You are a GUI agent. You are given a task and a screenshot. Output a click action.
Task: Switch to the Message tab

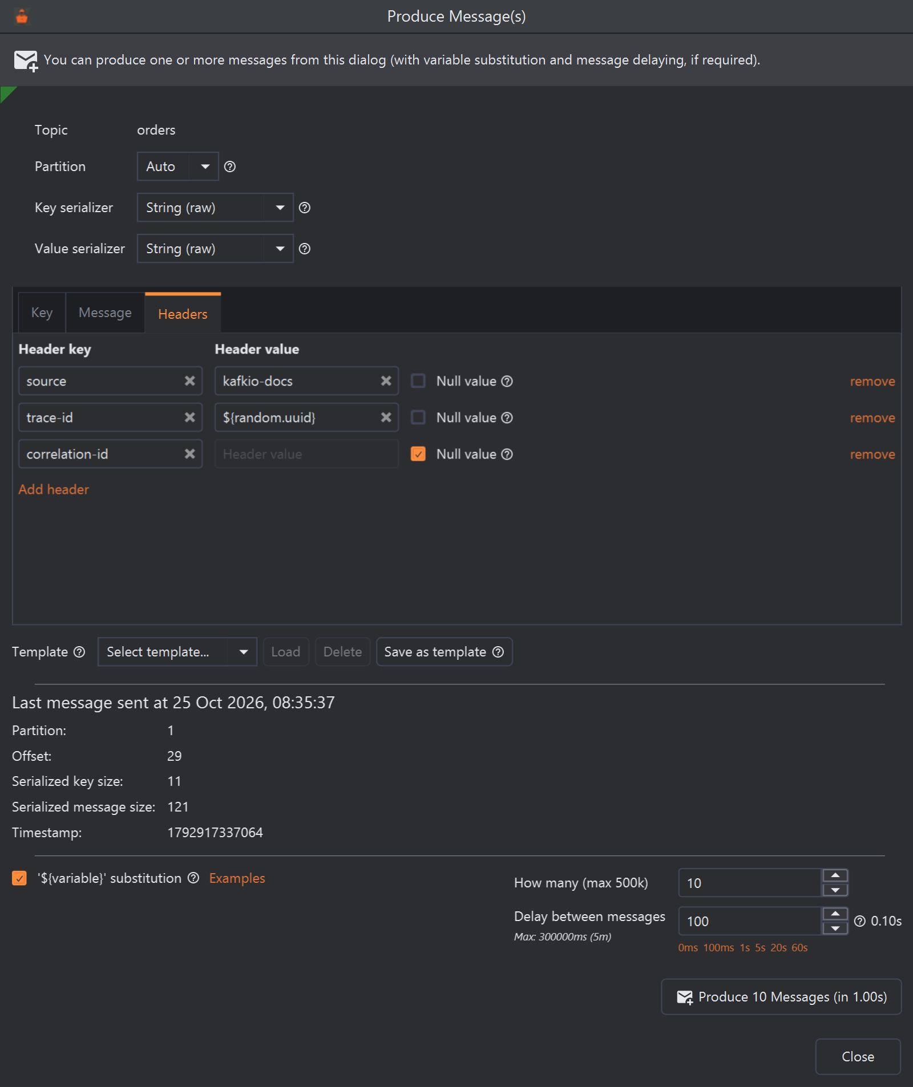[105, 313]
